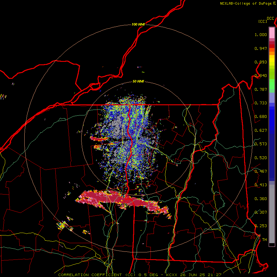Screen dimensions: 277x277
Task: Click the 0.893 legend value
Action: coord(261,62)
